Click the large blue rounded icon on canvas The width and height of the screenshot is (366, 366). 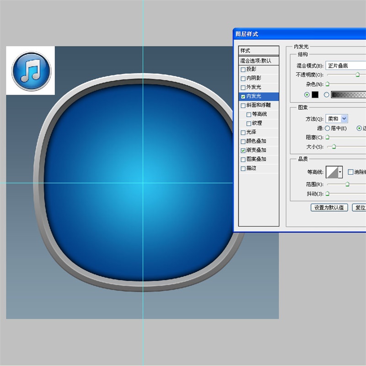pyautogui.click(x=143, y=183)
